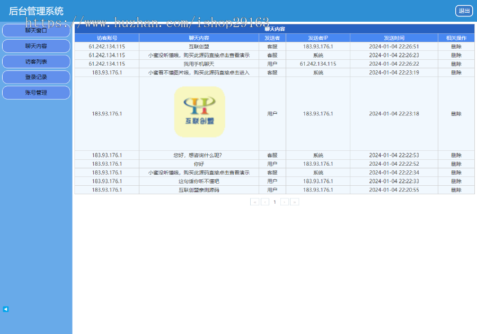477x334 pixels.
Task: Select page 1 in the pagination
Action: pyautogui.click(x=275, y=202)
